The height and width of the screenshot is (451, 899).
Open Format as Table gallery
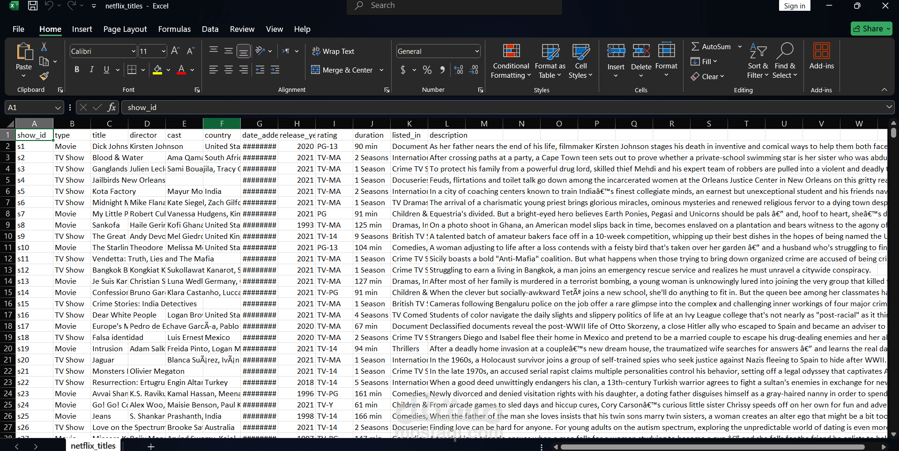pyautogui.click(x=550, y=61)
